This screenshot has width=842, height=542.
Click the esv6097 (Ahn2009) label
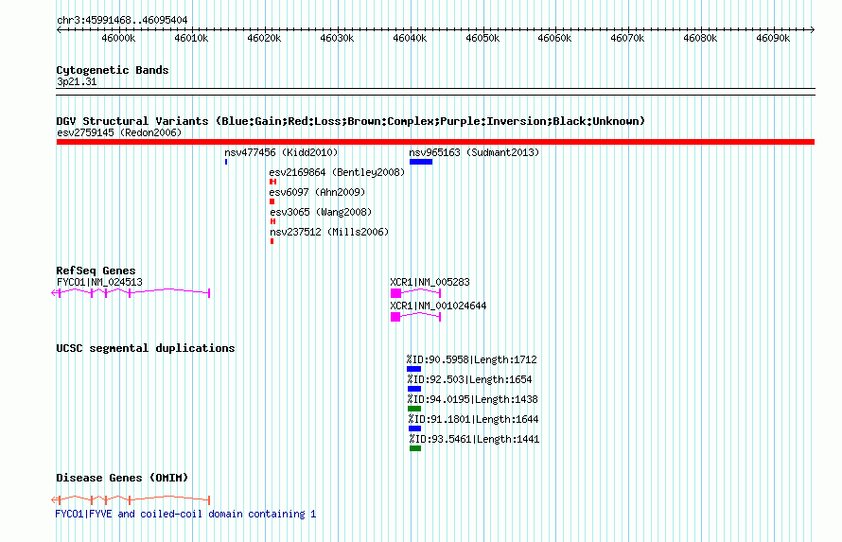click(x=317, y=192)
